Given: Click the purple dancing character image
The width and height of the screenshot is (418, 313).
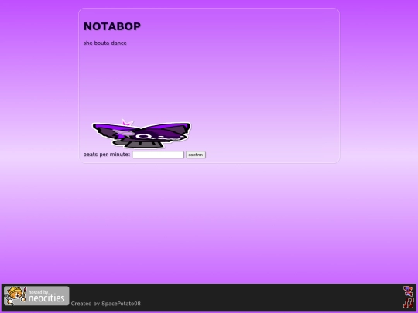Looking at the screenshot, I should (x=142, y=133).
